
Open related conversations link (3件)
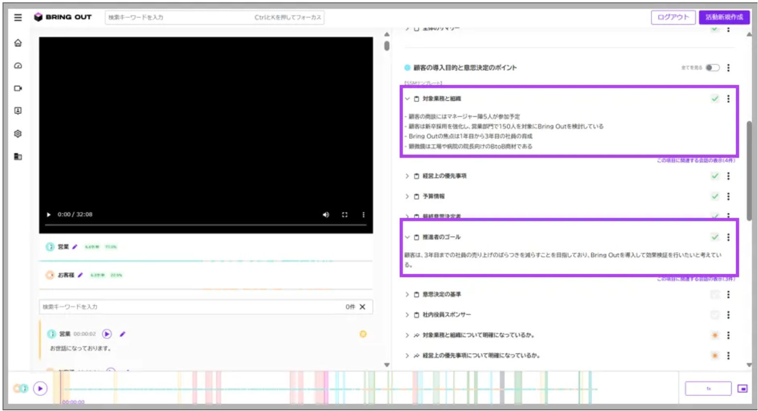[696, 279]
